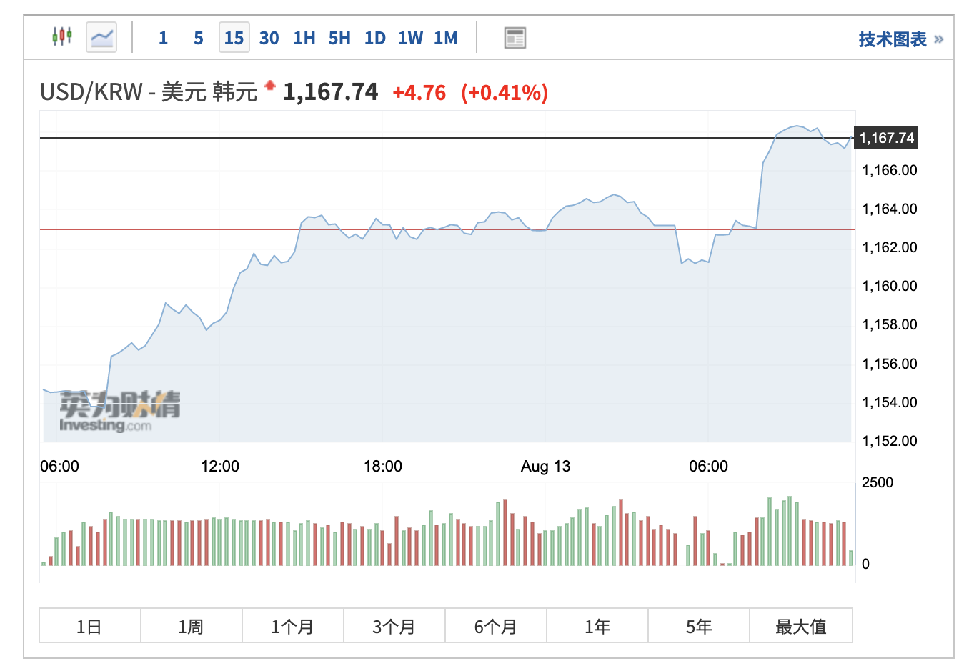Click the 最大值 range button

[x=800, y=627]
